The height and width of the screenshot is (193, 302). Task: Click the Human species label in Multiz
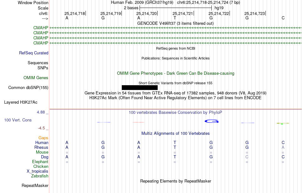coord(42,143)
